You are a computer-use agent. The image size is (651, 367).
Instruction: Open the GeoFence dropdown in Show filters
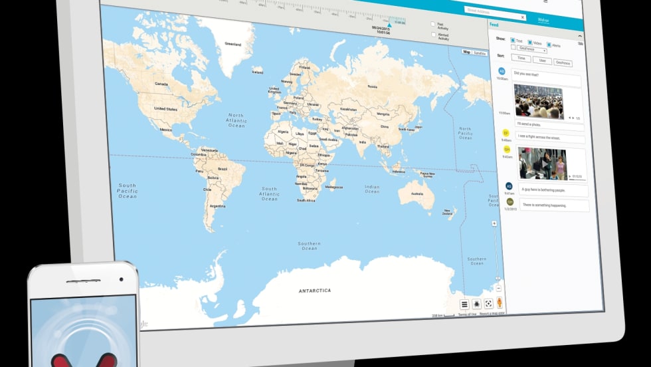click(532, 51)
